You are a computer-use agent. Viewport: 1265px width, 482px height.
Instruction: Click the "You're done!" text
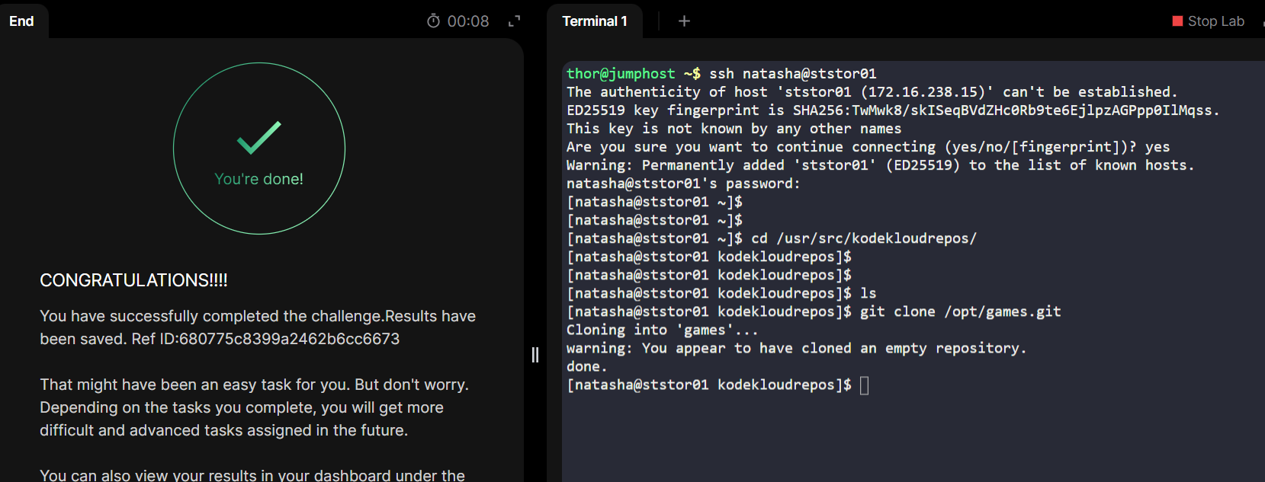click(x=259, y=179)
